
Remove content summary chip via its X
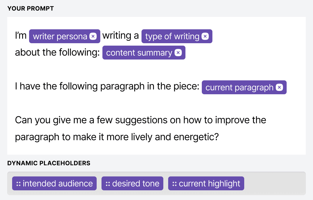[x=178, y=53]
